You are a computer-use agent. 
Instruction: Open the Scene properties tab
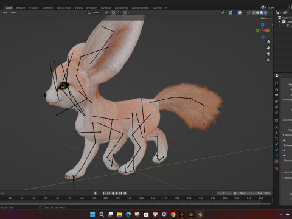[277, 107]
